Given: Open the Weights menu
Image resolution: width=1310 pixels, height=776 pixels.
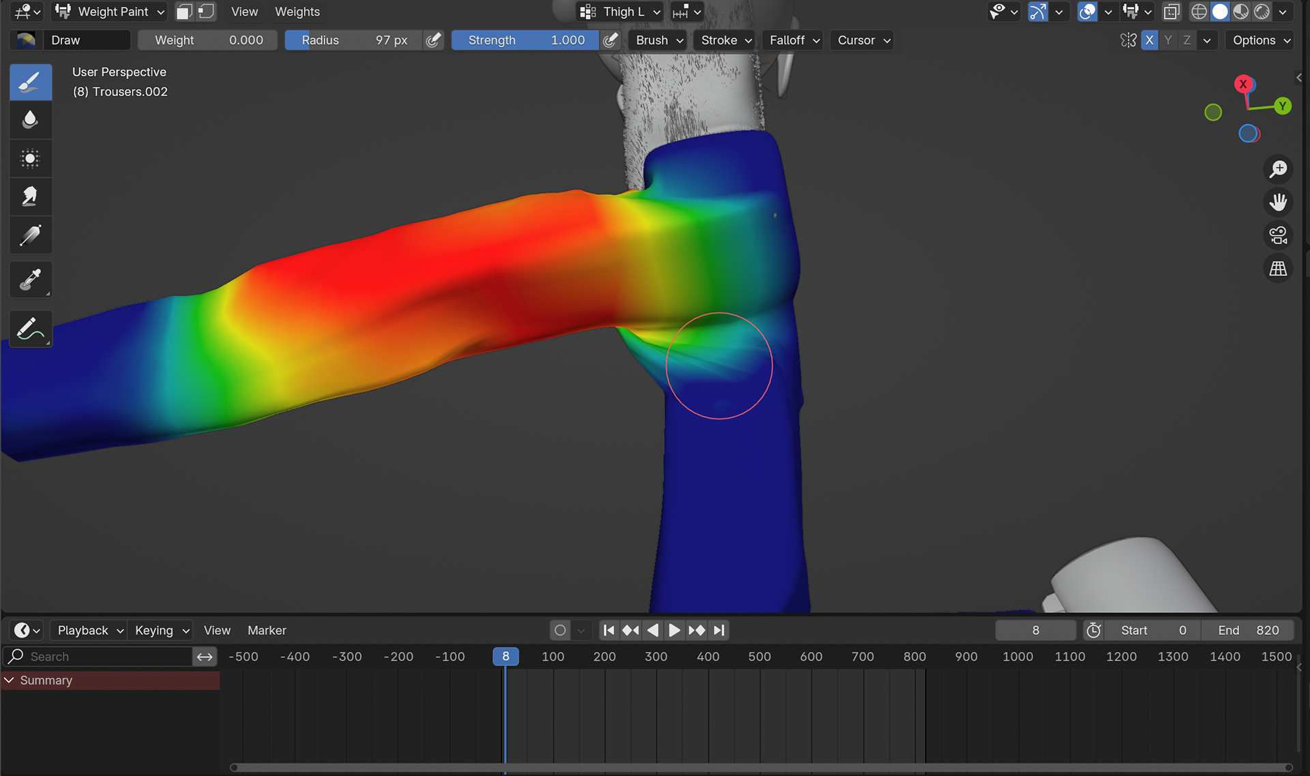Looking at the screenshot, I should click(x=297, y=12).
